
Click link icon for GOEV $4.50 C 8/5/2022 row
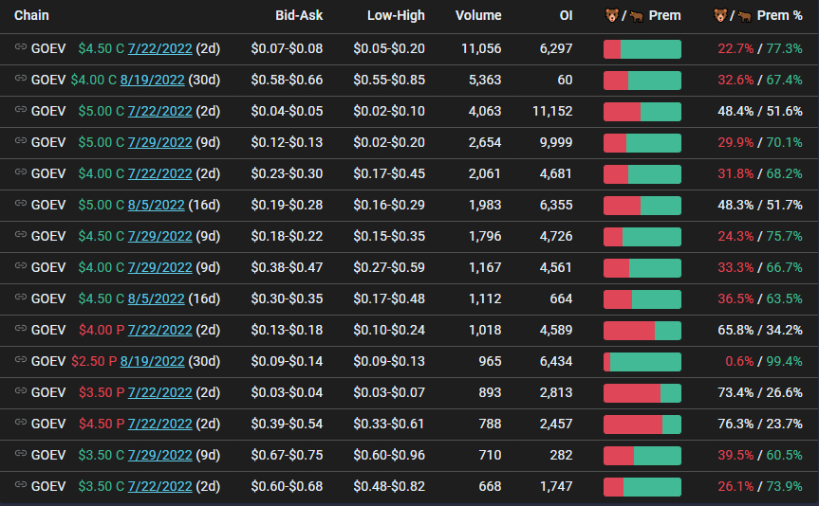click(x=20, y=298)
